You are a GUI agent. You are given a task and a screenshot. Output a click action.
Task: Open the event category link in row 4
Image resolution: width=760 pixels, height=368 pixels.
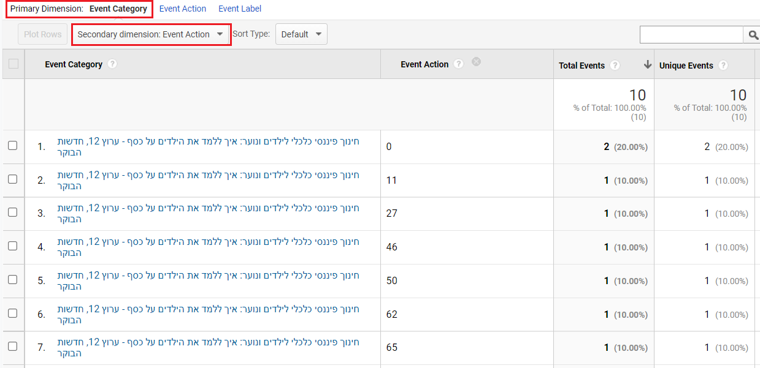[x=209, y=247]
